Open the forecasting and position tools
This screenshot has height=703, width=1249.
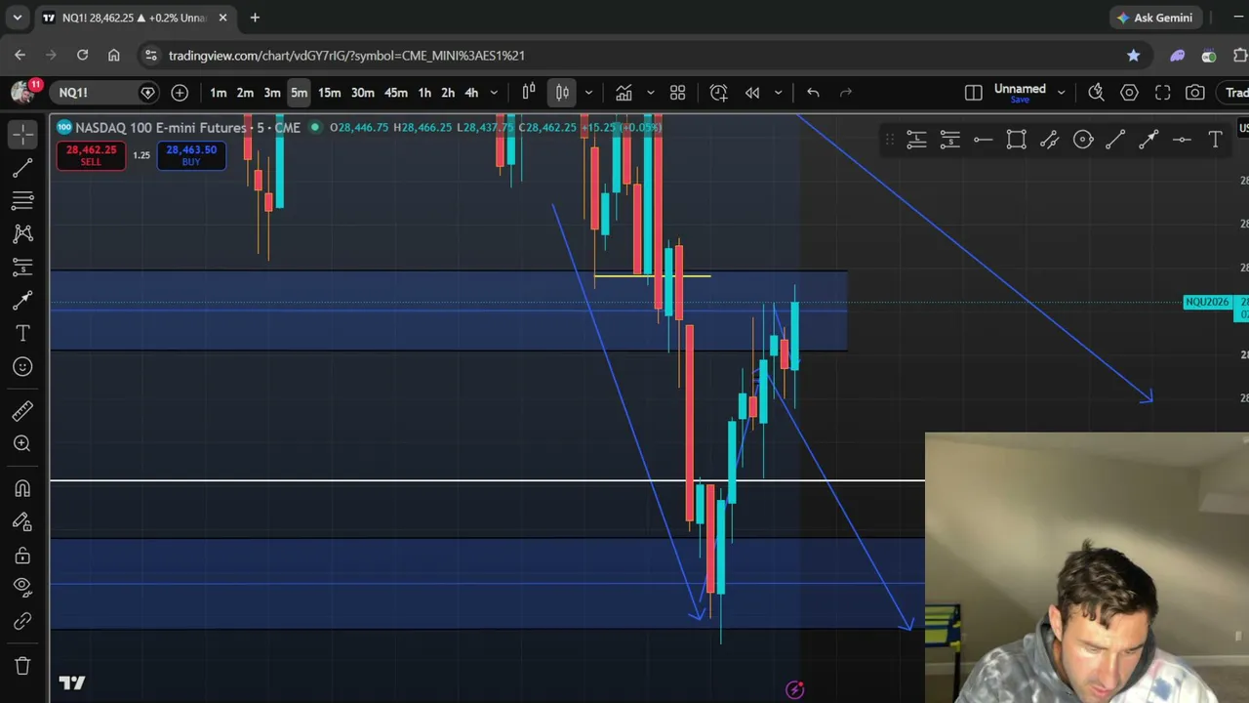[x=22, y=267]
